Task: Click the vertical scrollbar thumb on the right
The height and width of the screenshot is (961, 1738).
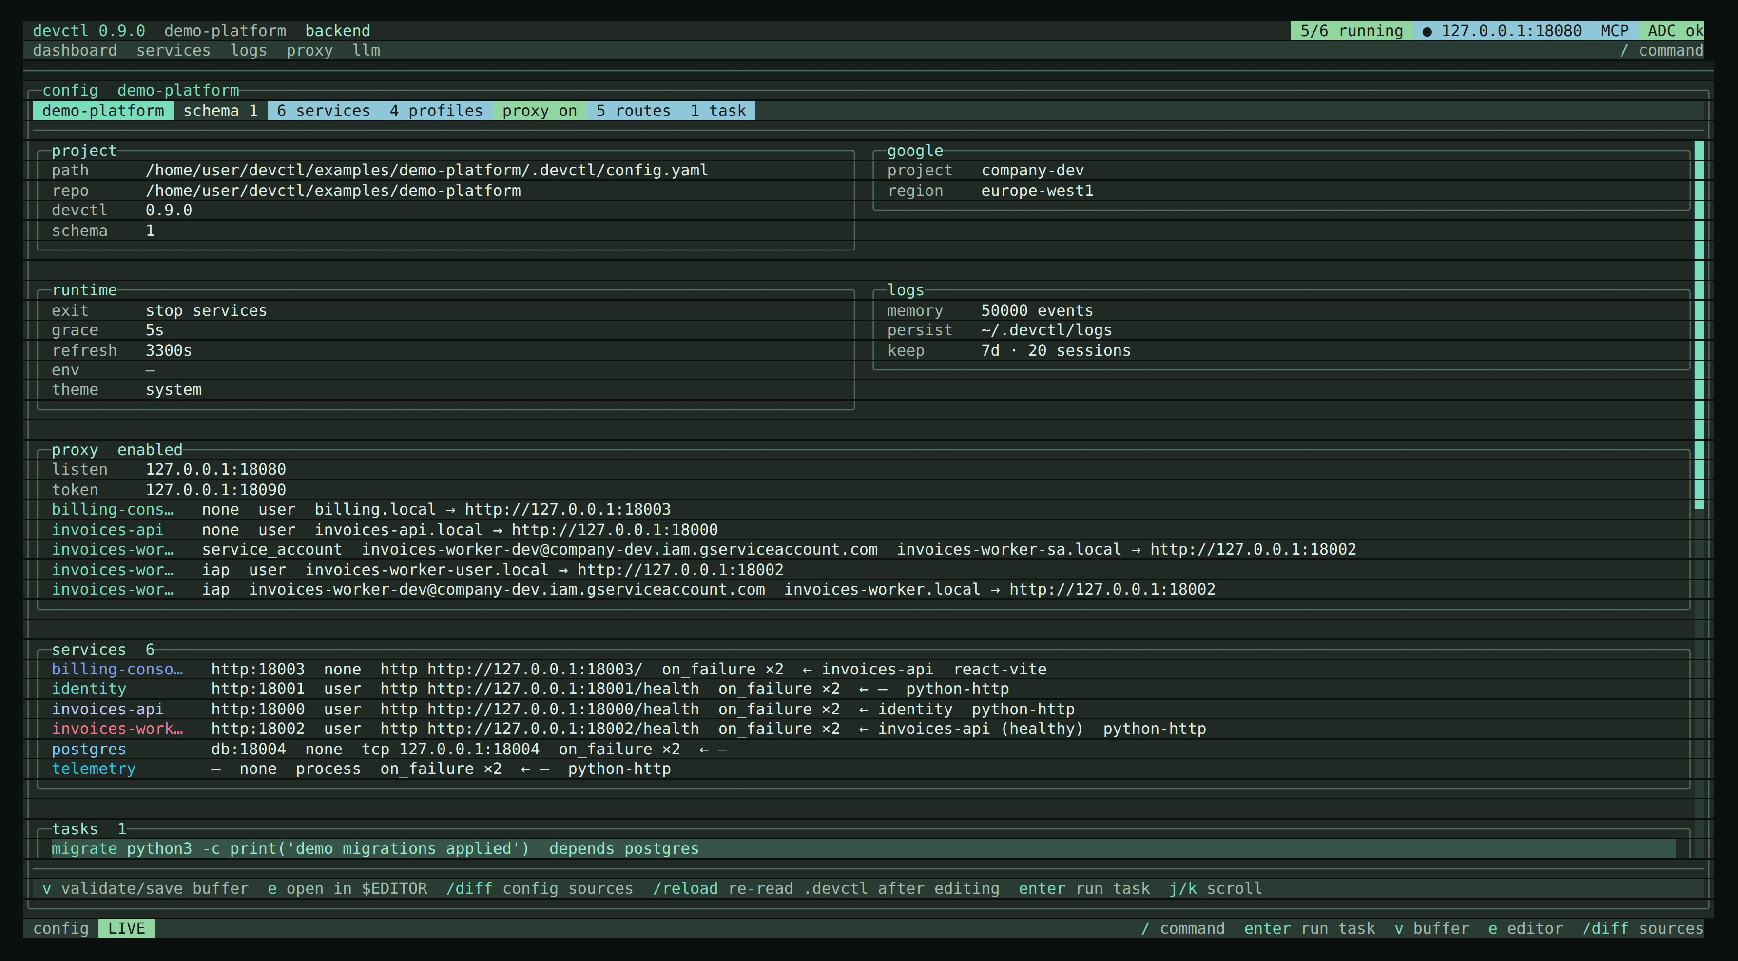Action: click(1699, 325)
